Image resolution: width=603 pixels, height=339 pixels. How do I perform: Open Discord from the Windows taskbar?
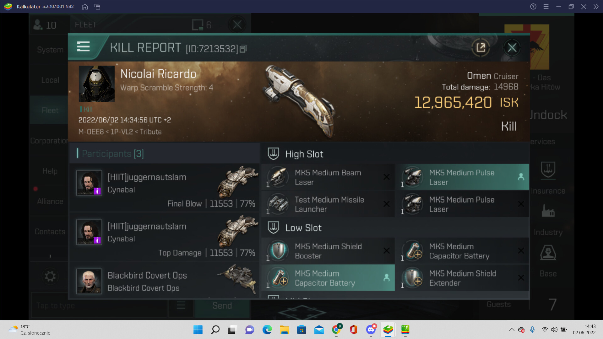point(371,330)
